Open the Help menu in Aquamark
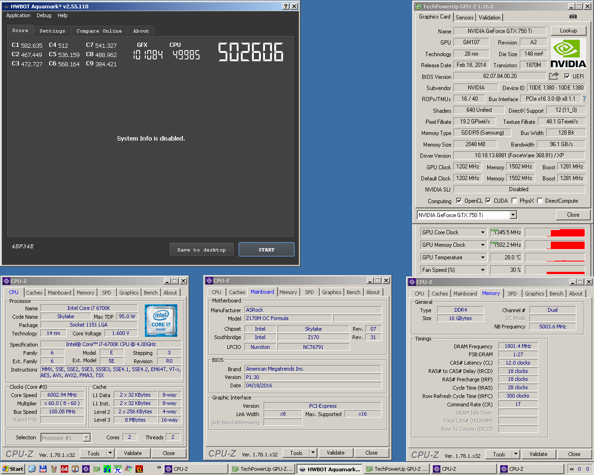Screen dimensions: 594x475 (63, 15)
